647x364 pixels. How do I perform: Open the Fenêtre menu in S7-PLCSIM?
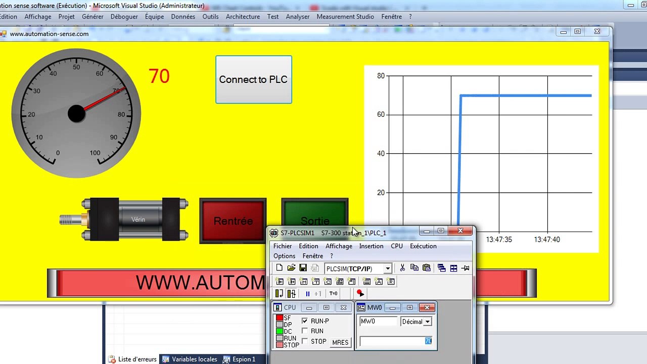(x=312, y=256)
